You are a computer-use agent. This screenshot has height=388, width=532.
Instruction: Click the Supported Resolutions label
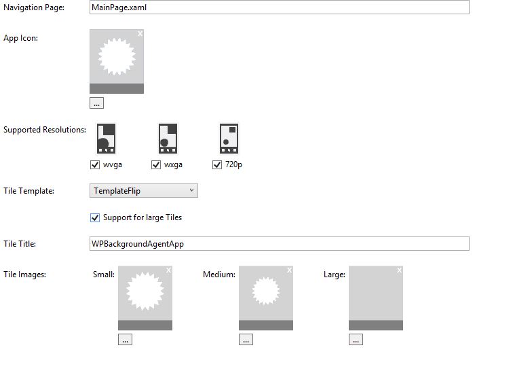point(45,130)
